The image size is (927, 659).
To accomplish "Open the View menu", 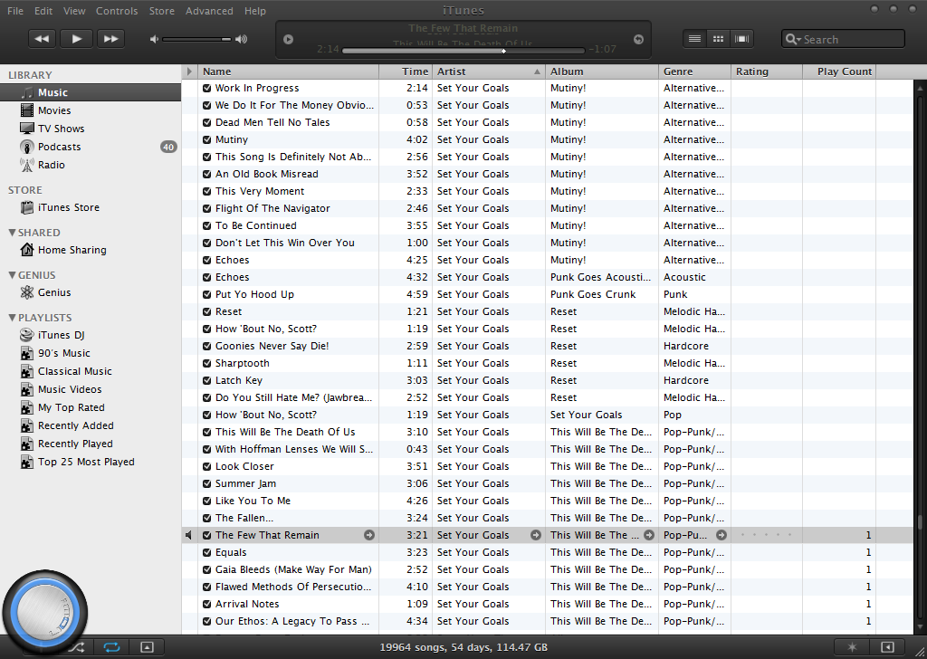I will (x=74, y=11).
